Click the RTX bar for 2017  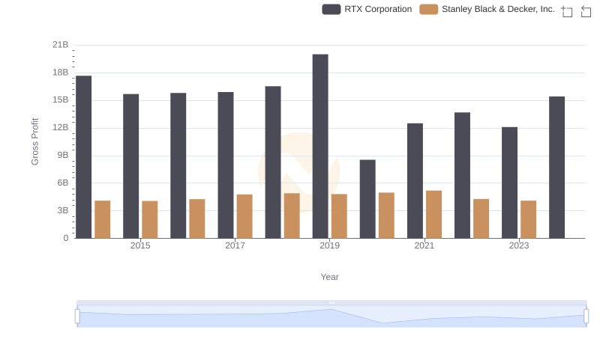pos(226,165)
